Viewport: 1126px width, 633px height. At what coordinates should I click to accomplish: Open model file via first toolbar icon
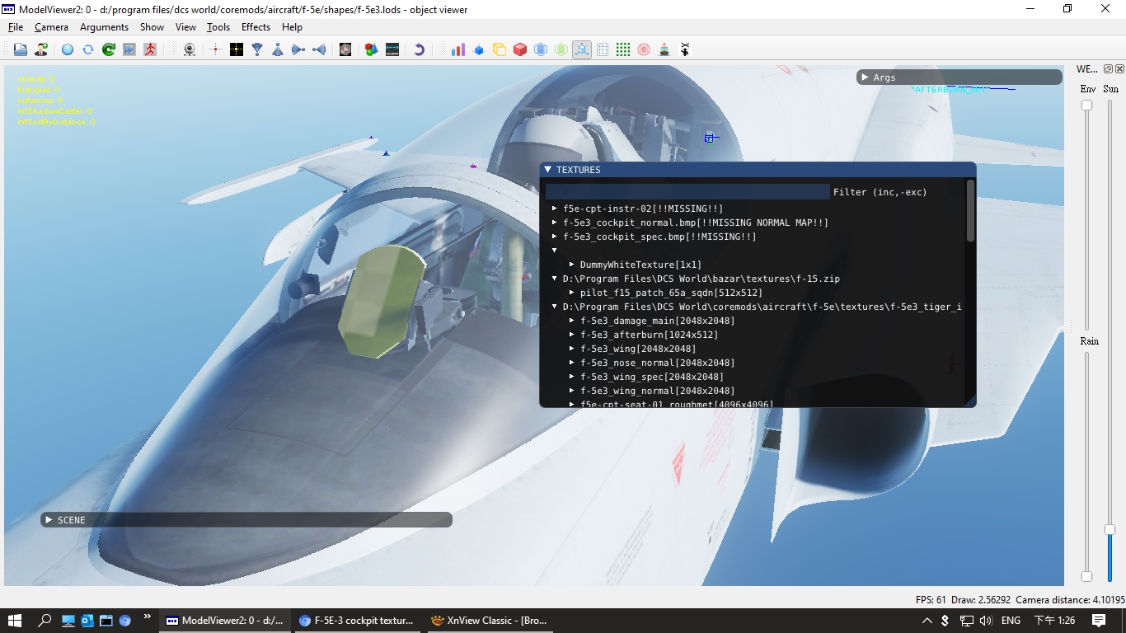20,49
